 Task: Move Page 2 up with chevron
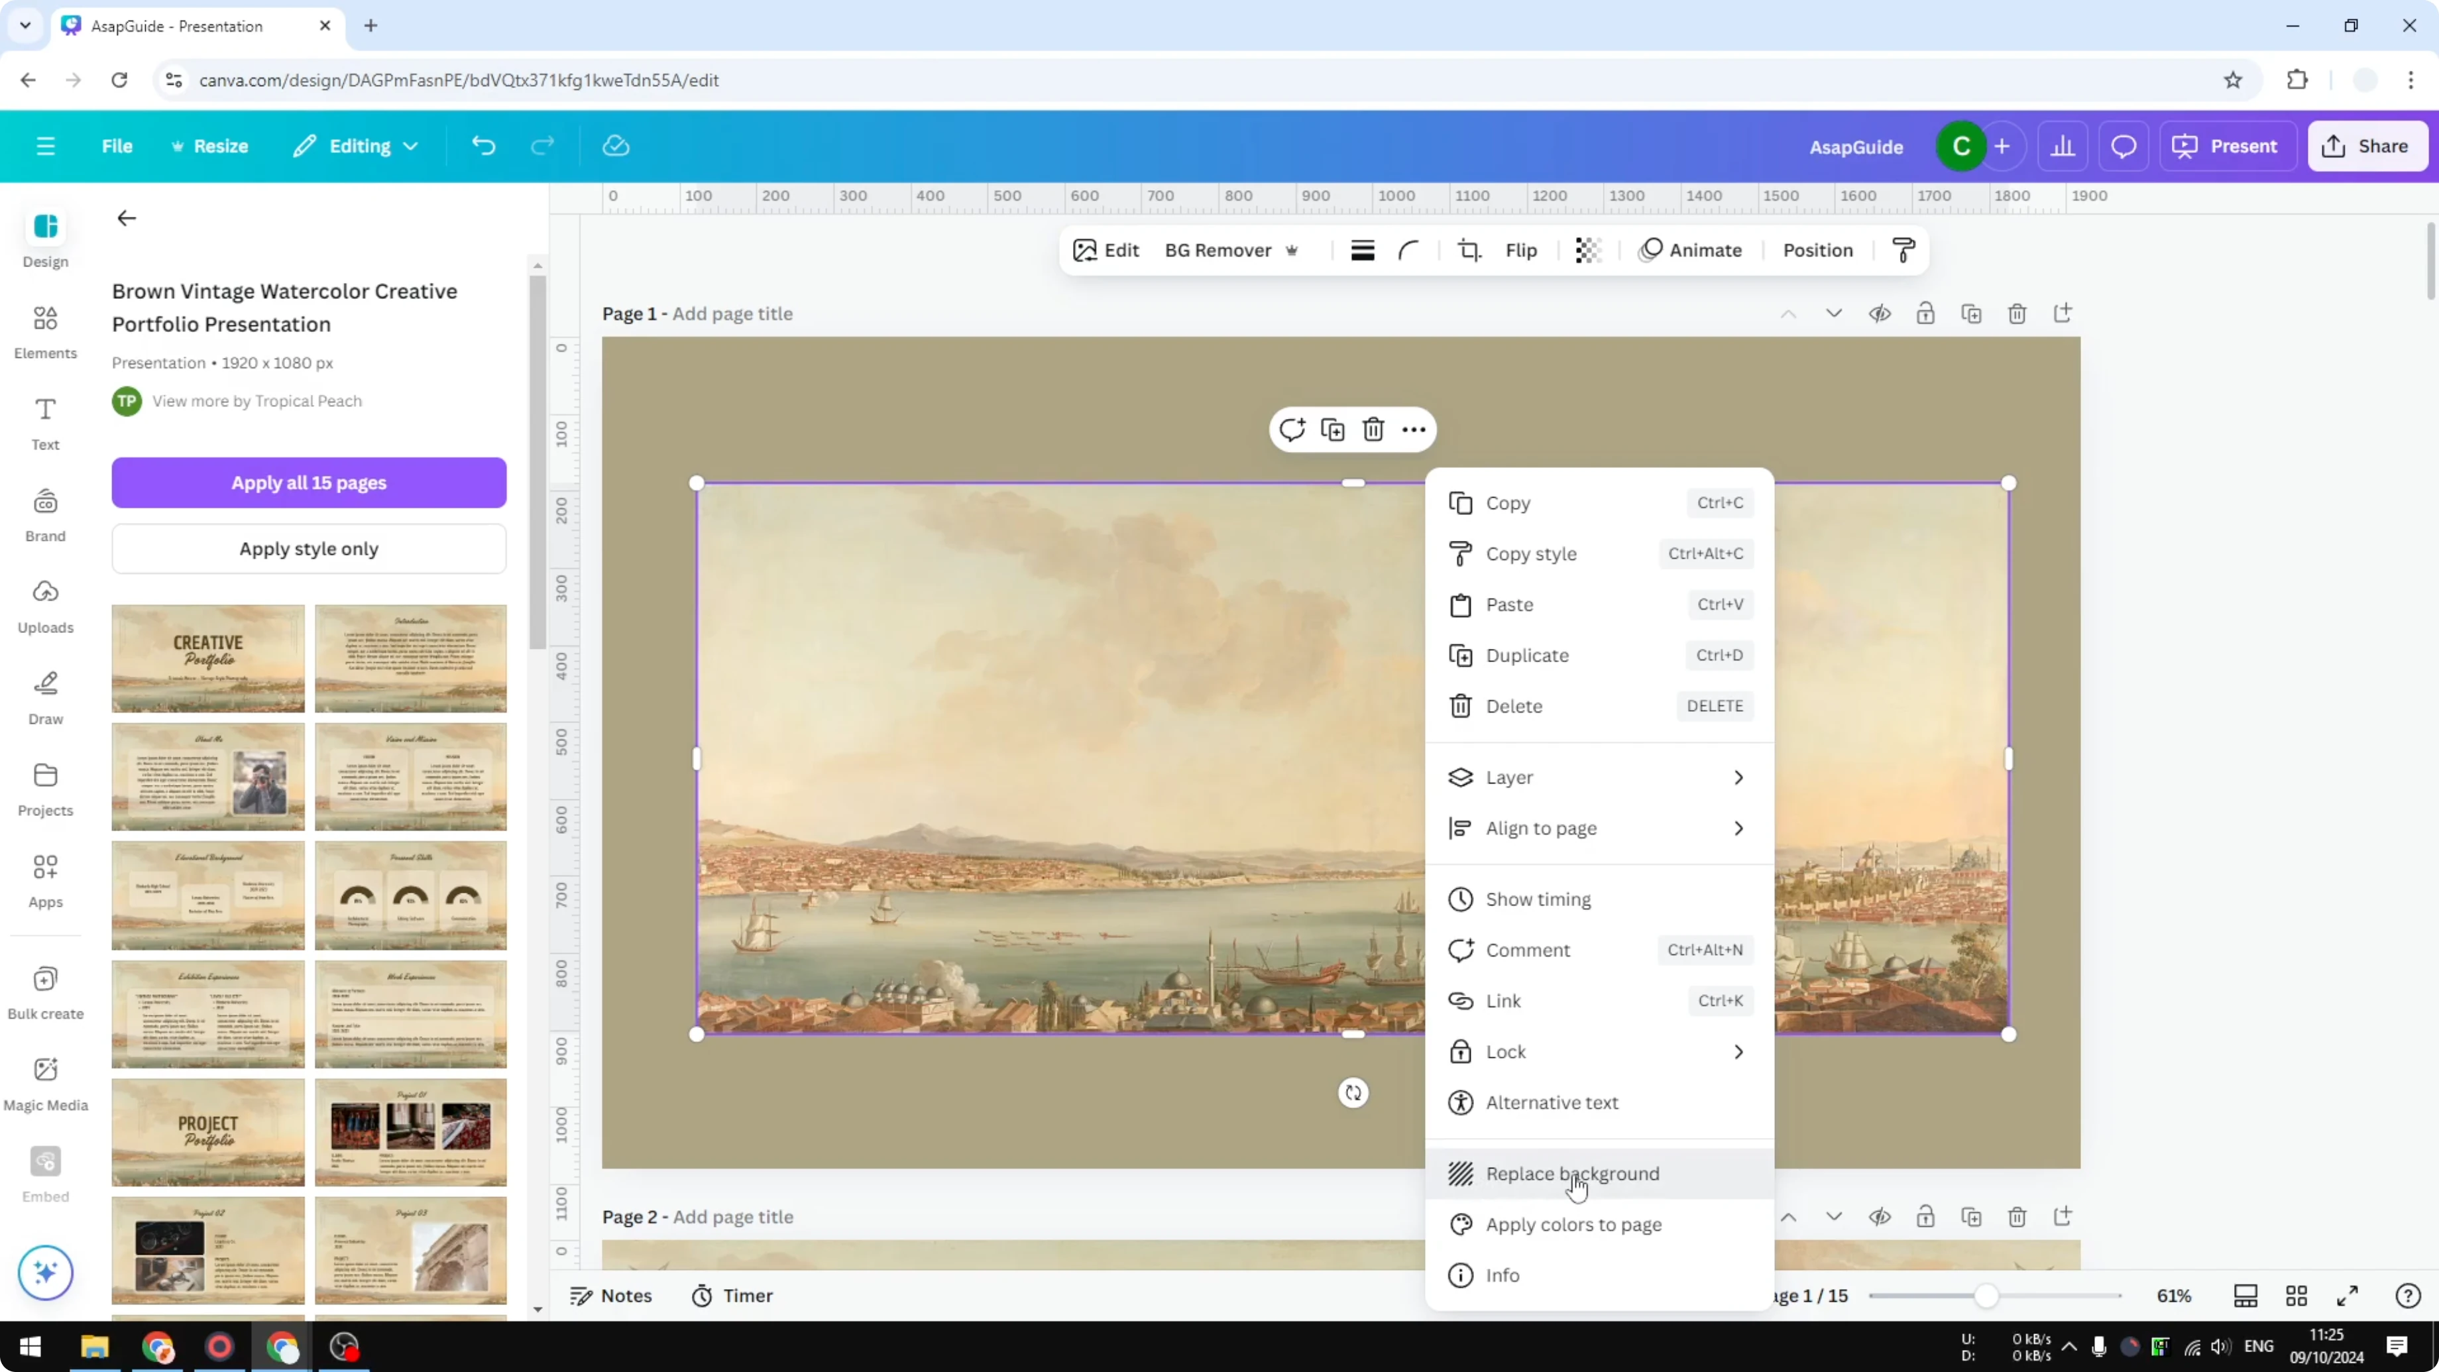click(1789, 1217)
